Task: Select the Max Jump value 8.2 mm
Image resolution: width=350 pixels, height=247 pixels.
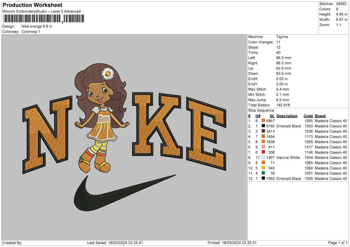Action: (x=282, y=100)
